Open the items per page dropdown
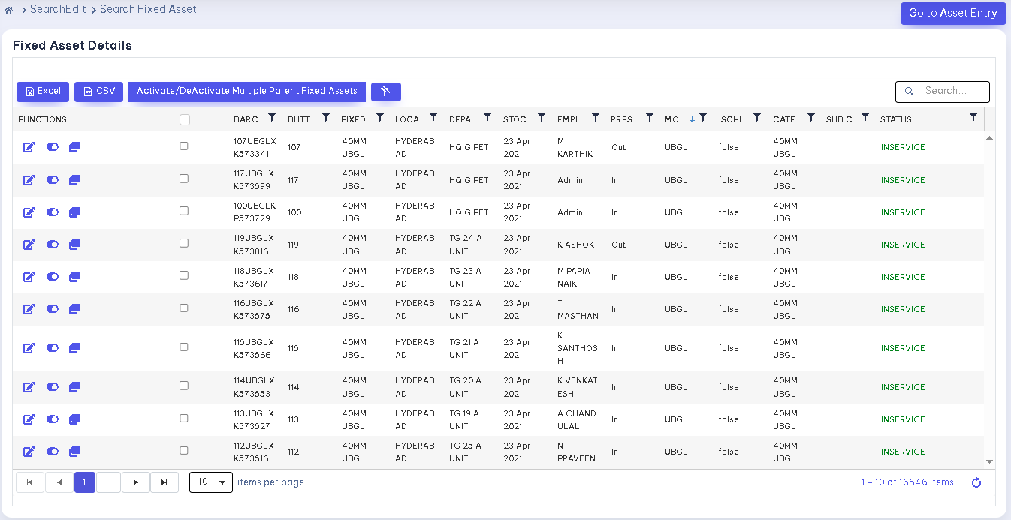 coord(211,482)
